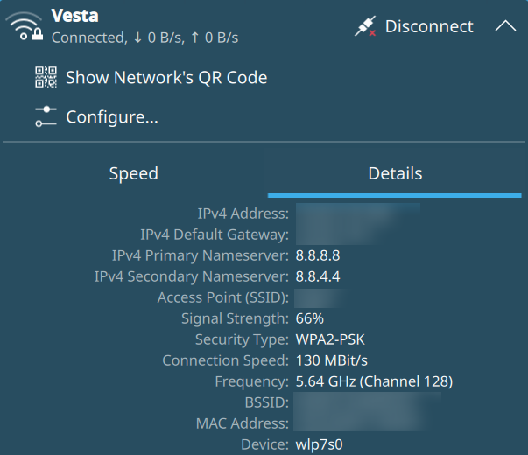Switch to the Speed tab
This screenshot has height=455, width=528.
coord(133,173)
